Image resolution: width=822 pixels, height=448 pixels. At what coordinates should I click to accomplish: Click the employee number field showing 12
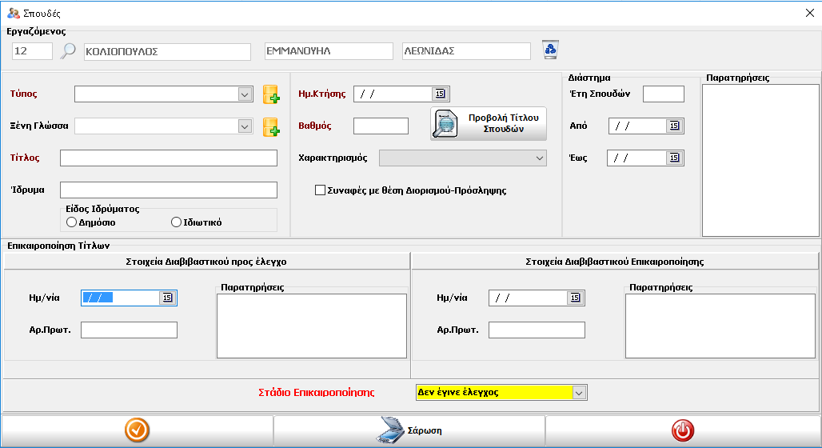[x=32, y=51]
